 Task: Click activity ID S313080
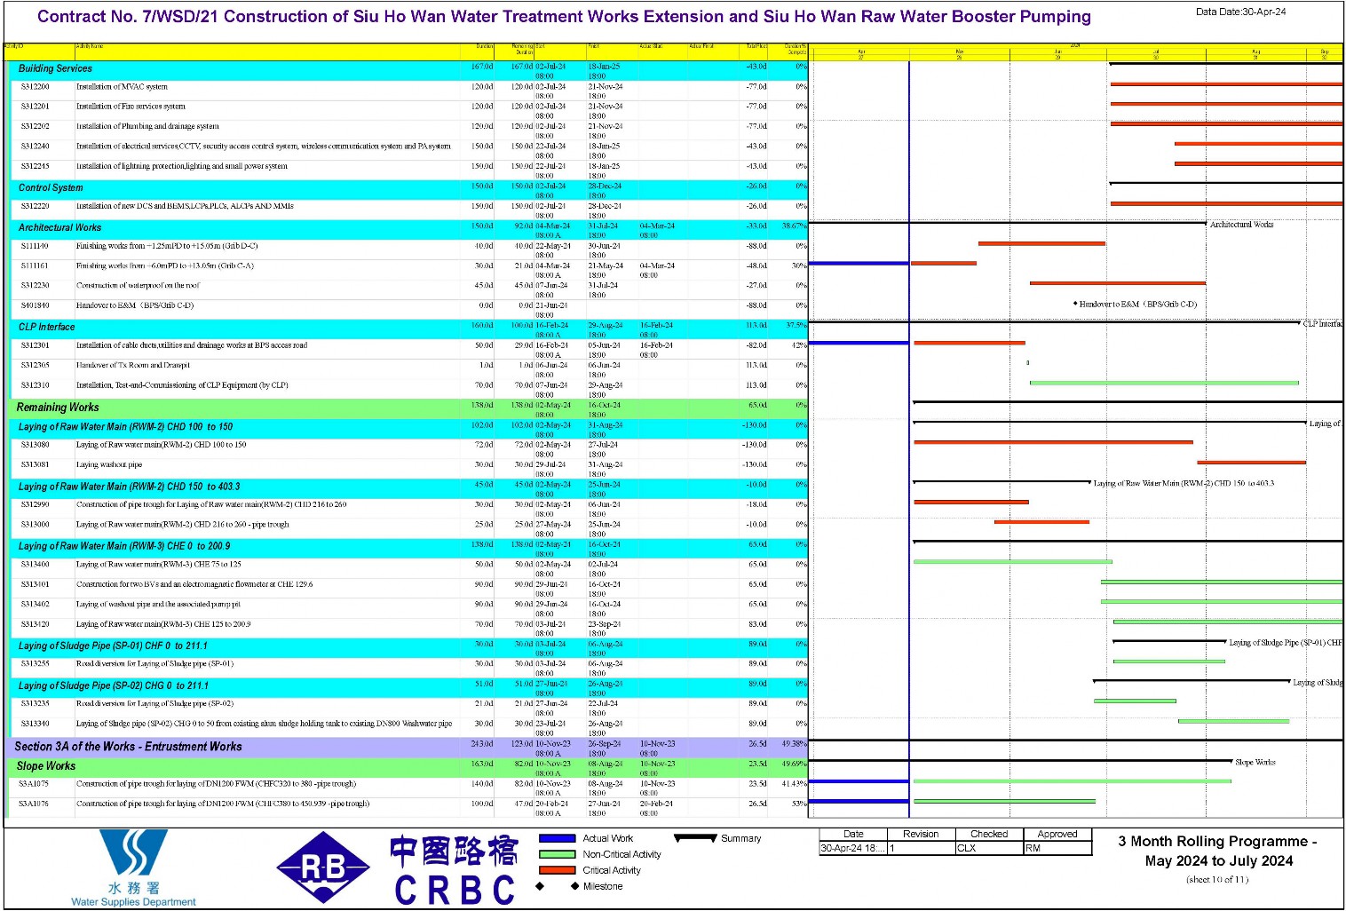[36, 445]
